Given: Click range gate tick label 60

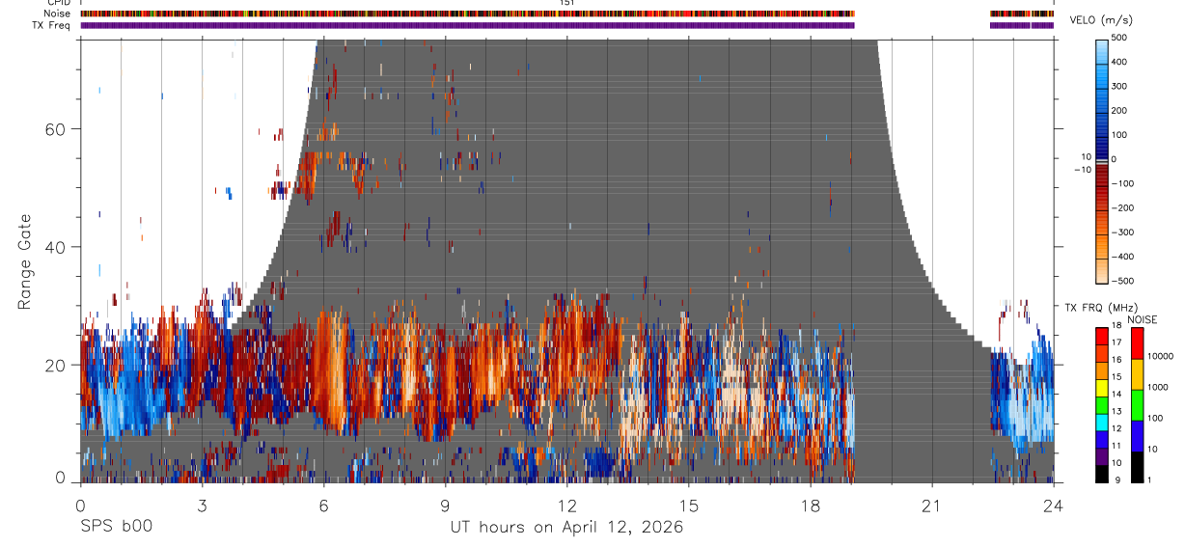Looking at the screenshot, I should point(53,128).
